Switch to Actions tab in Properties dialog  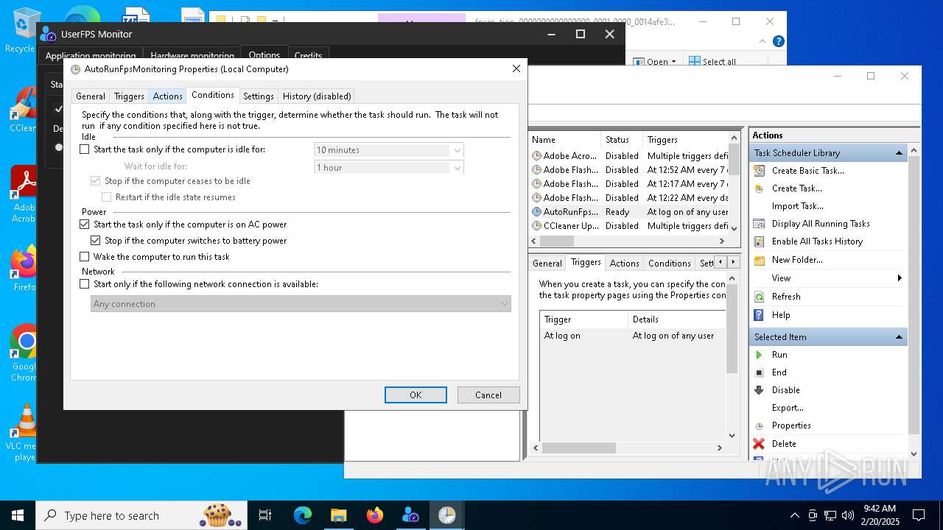[167, 96]
